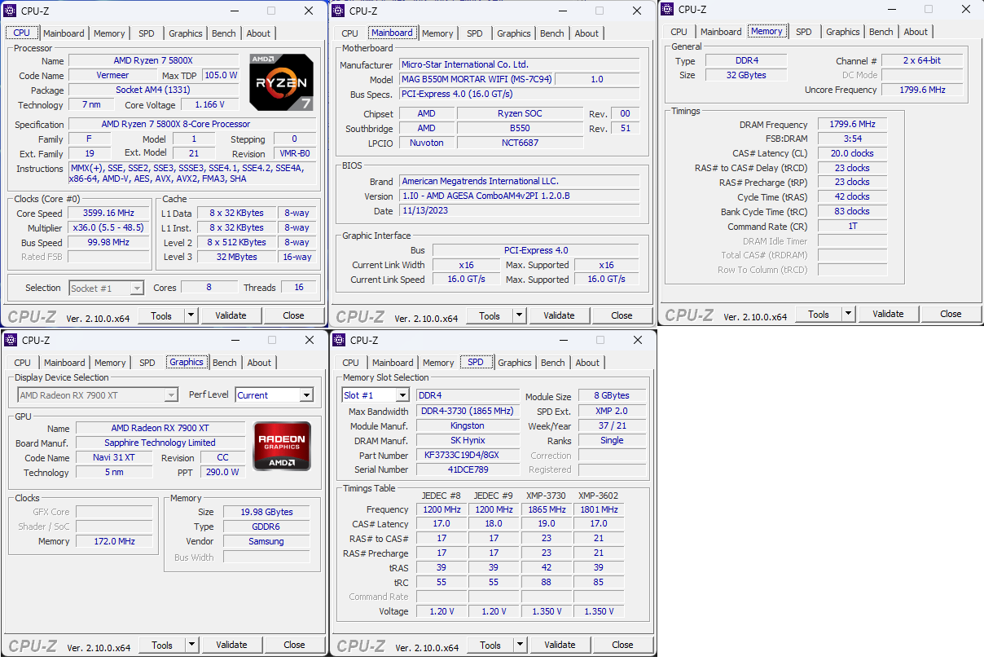Click Close button in the SPD window
The height and width of the screenshot is (661, 984).
622,645
